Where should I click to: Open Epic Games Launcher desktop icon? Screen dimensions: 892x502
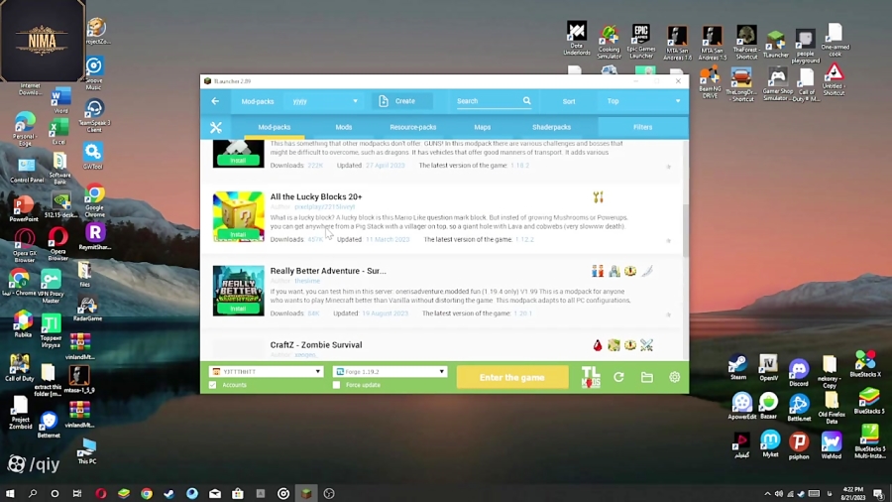(x=641, y=42)
